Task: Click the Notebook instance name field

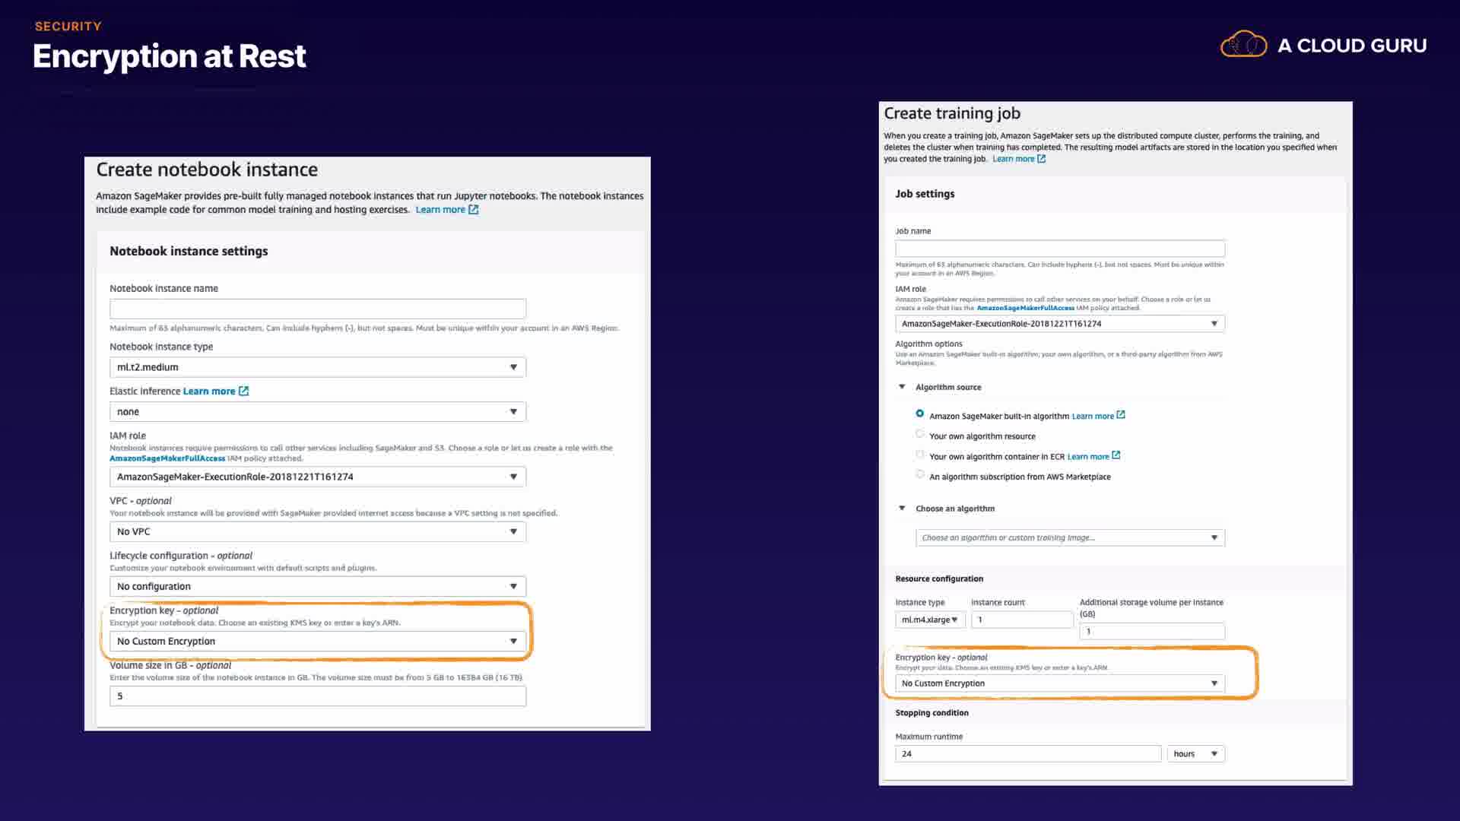Action: (x=317, y=309)
